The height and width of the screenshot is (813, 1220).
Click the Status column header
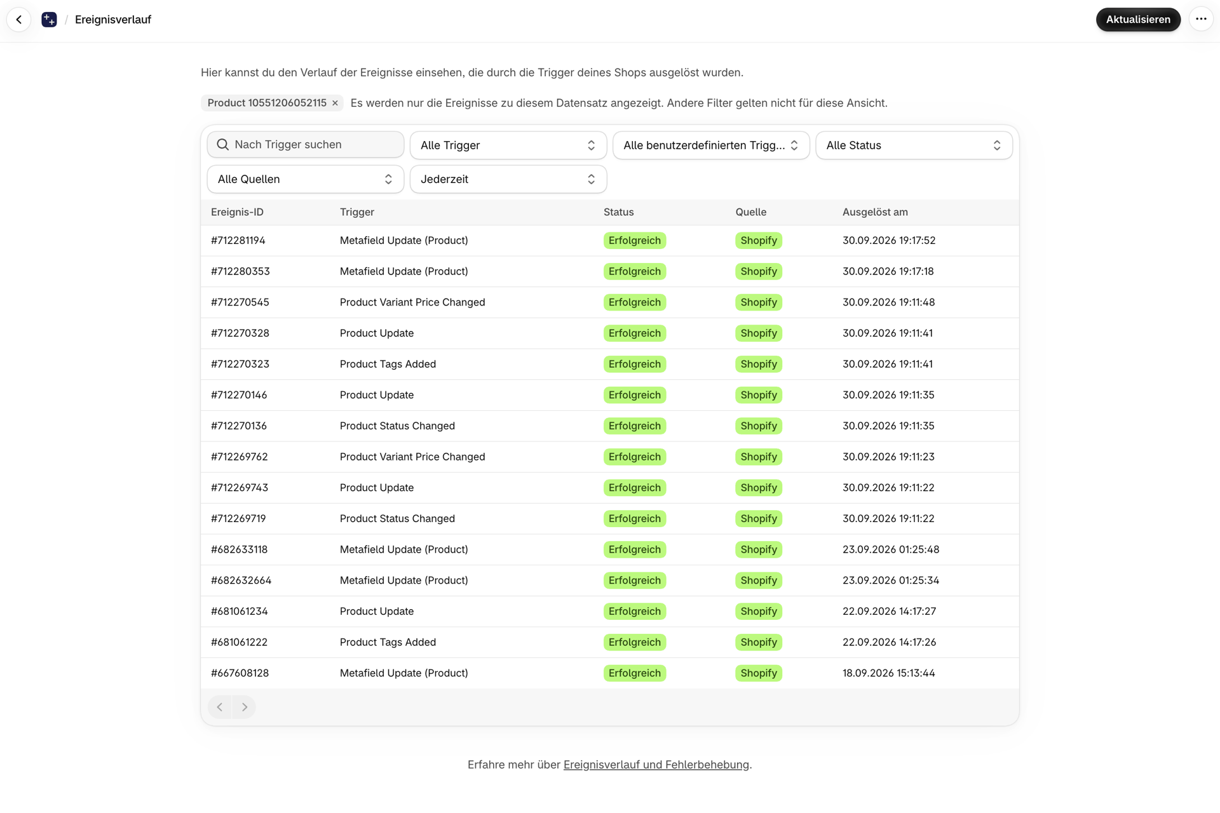point(618,212)
